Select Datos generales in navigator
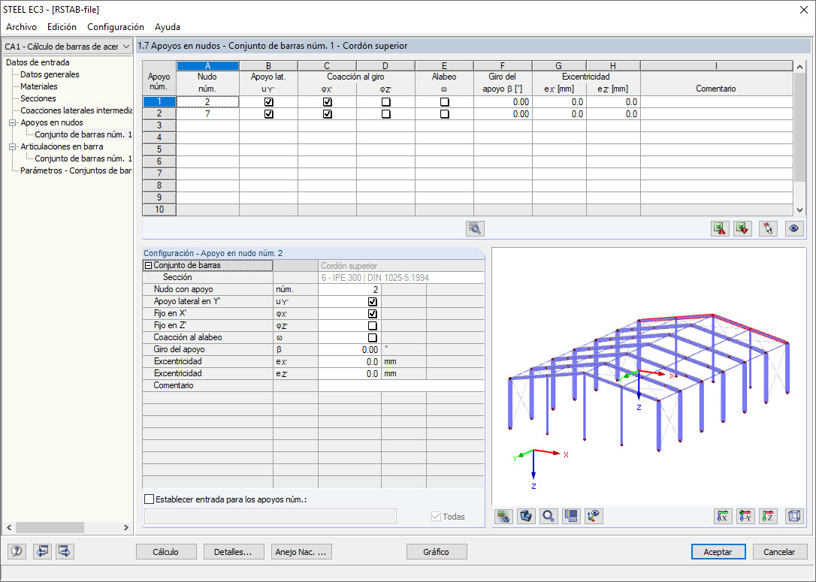The height and width of the screenshot is (582, 816). click(50, 74)
